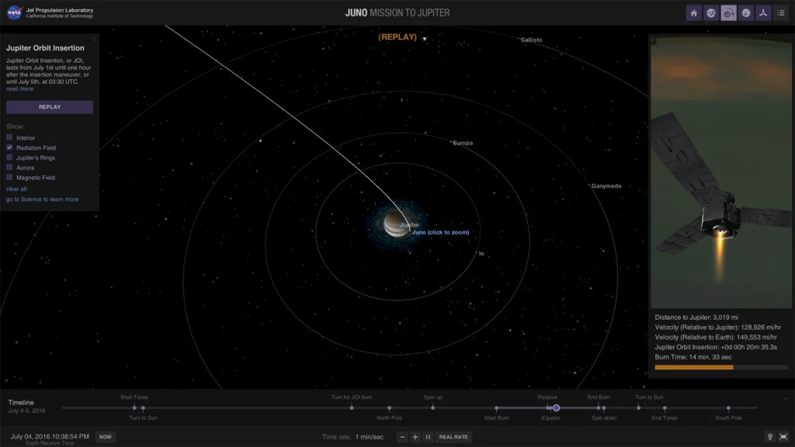Enable the Interior visibility option

click(x=9, y=137)
